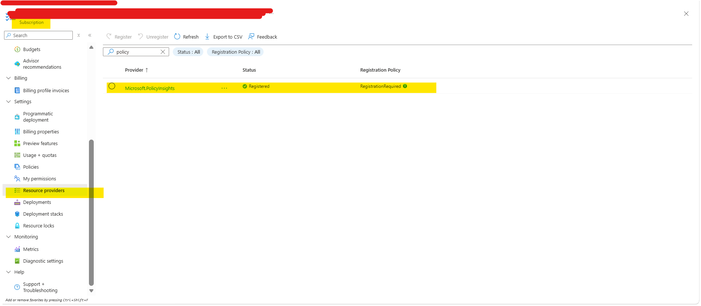Click the sidebar scrollbar thumb
This screenshot has width=701, height=306.
coord(91,212)
